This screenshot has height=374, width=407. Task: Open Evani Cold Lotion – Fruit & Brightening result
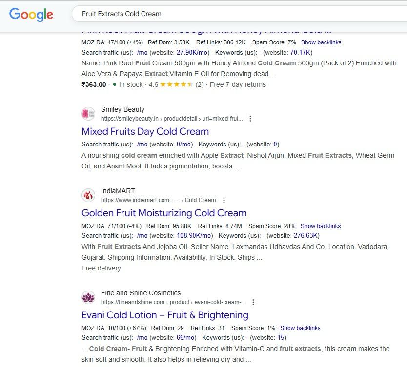(x=165, y=315)
